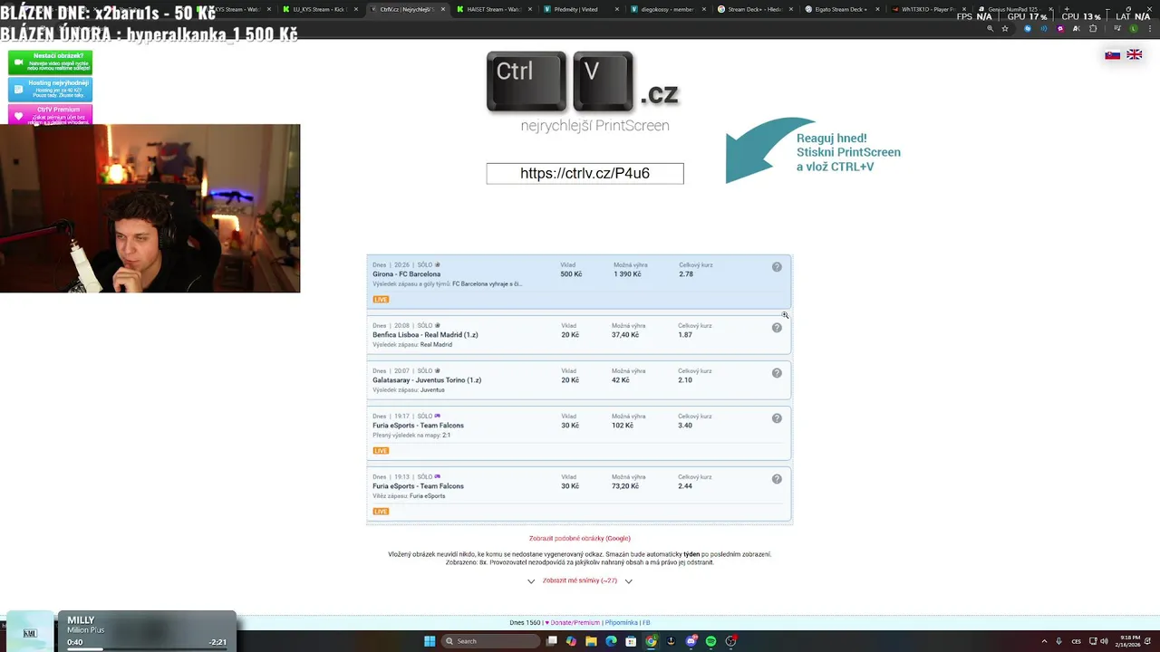Click the help icon in Furia eSports 19:17 row
Viewport: 1160px width, 652px height.
coord(777,418)
